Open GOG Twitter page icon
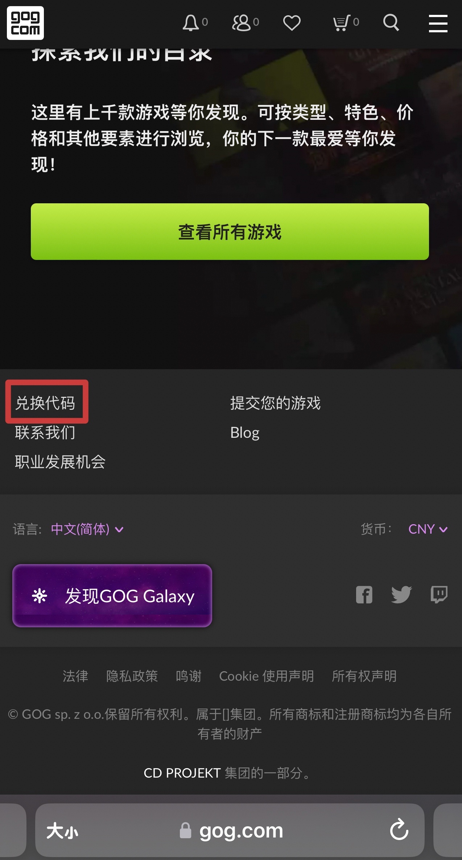The height and width of the screenshot is (860, 462). click(x=401, y=595)
